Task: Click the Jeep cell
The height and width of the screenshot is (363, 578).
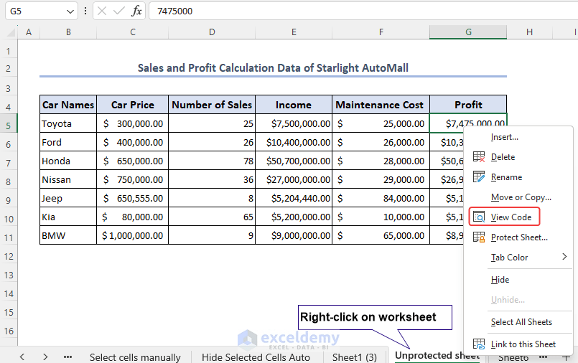Action: point(68,198)
